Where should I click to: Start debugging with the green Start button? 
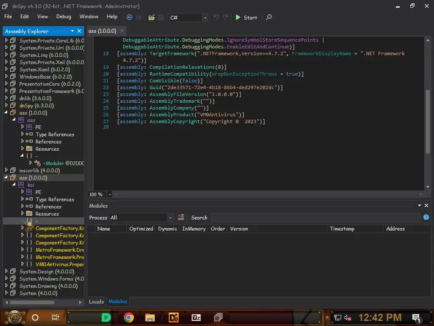246,17
